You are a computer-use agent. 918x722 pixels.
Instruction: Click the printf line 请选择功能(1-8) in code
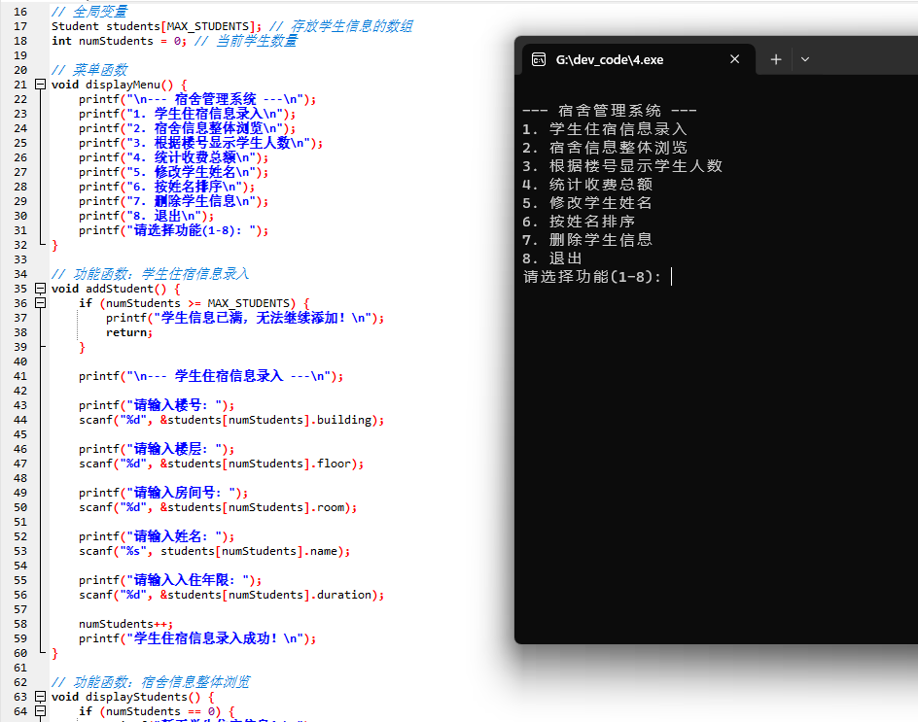click(x=174, y=230)
